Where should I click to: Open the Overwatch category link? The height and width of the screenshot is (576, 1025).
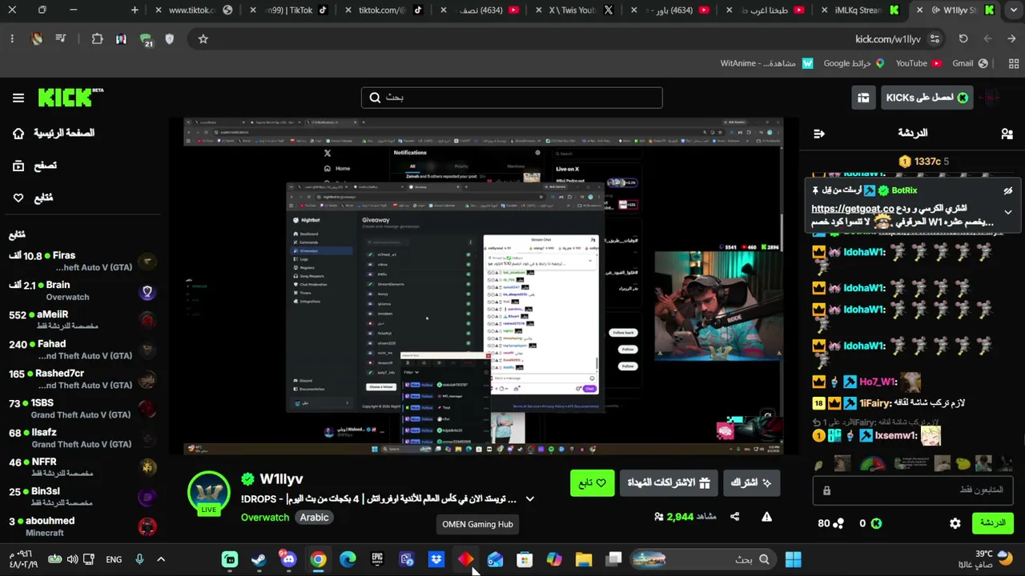tap(265, 518)
